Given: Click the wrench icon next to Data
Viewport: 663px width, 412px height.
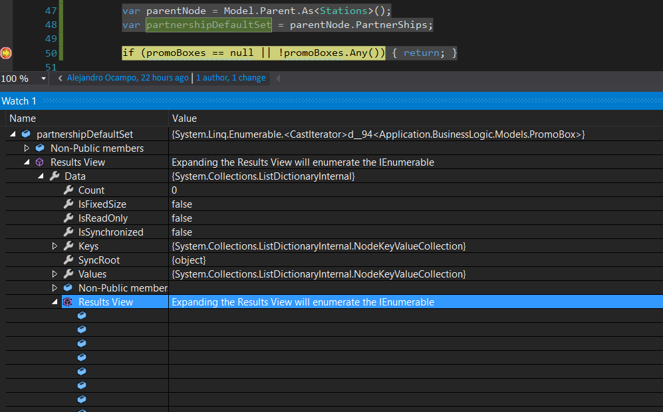Looking at the screenshot, I should coord(55,176).
